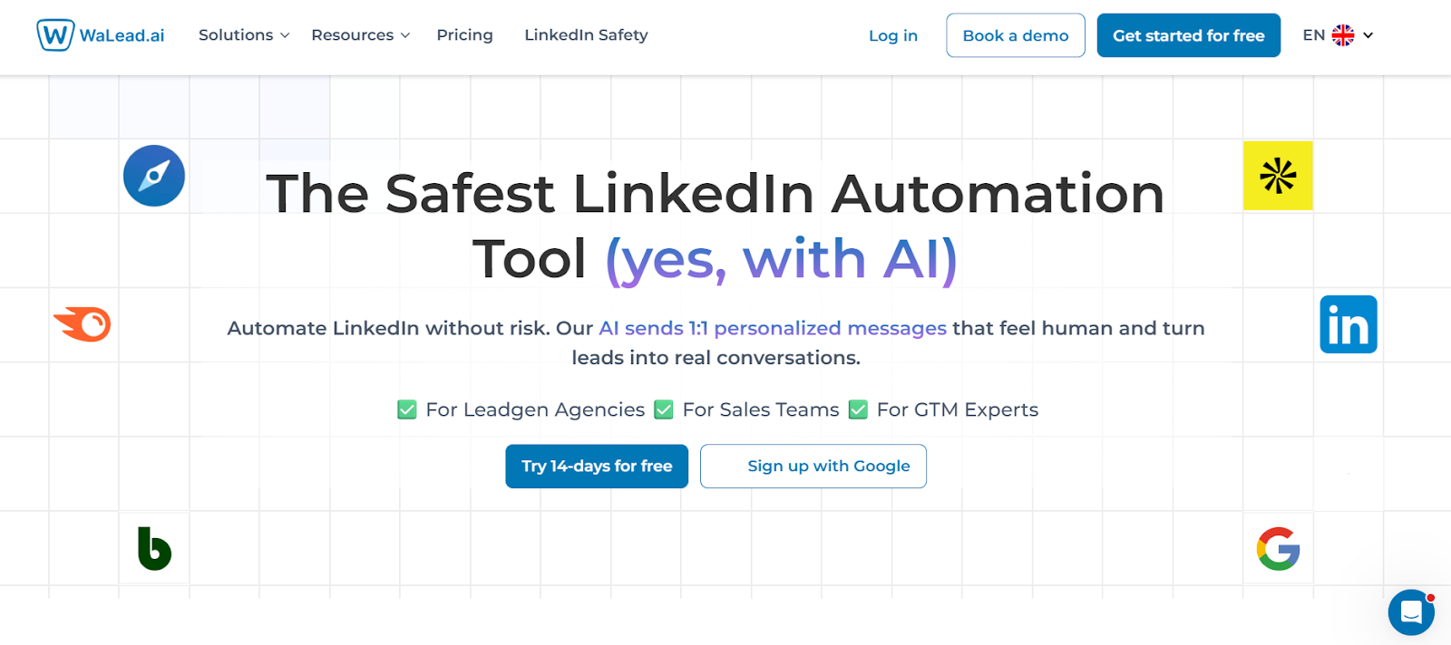Open the LinkedIn icon on the right

coord(1348,323)
